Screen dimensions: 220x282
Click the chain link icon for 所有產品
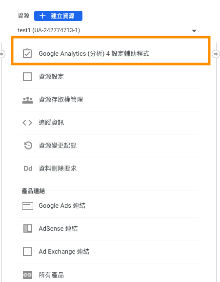click(x=27, y=275)
